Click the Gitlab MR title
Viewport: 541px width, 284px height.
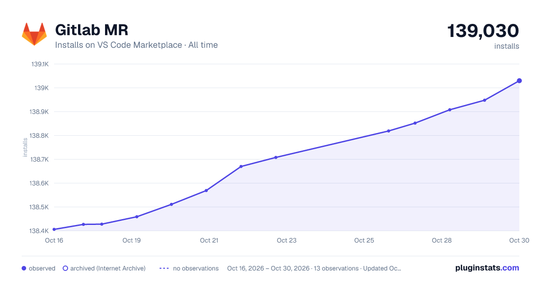tap(92, 30)
